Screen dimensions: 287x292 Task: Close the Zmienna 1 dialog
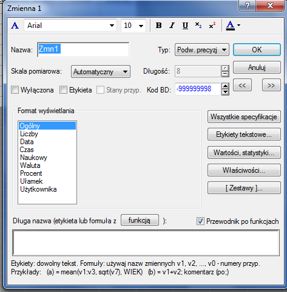(270, 5)
